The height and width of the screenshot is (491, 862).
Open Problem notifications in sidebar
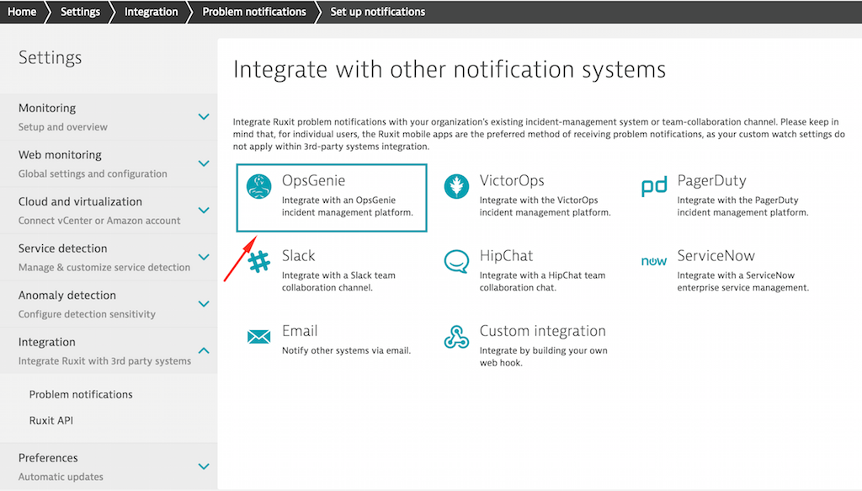tap(81, 394)
